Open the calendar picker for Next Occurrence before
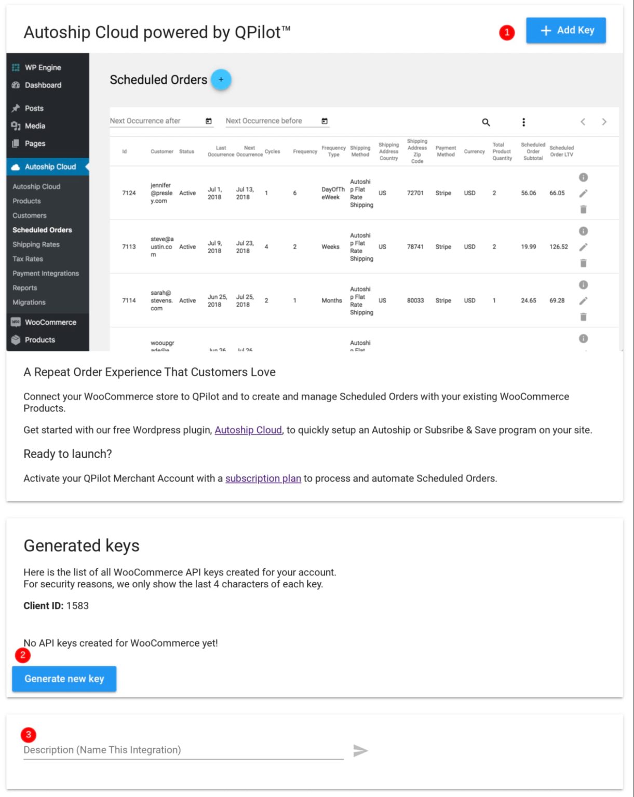This screenshot has width=634, height=797. coord(325,121)
